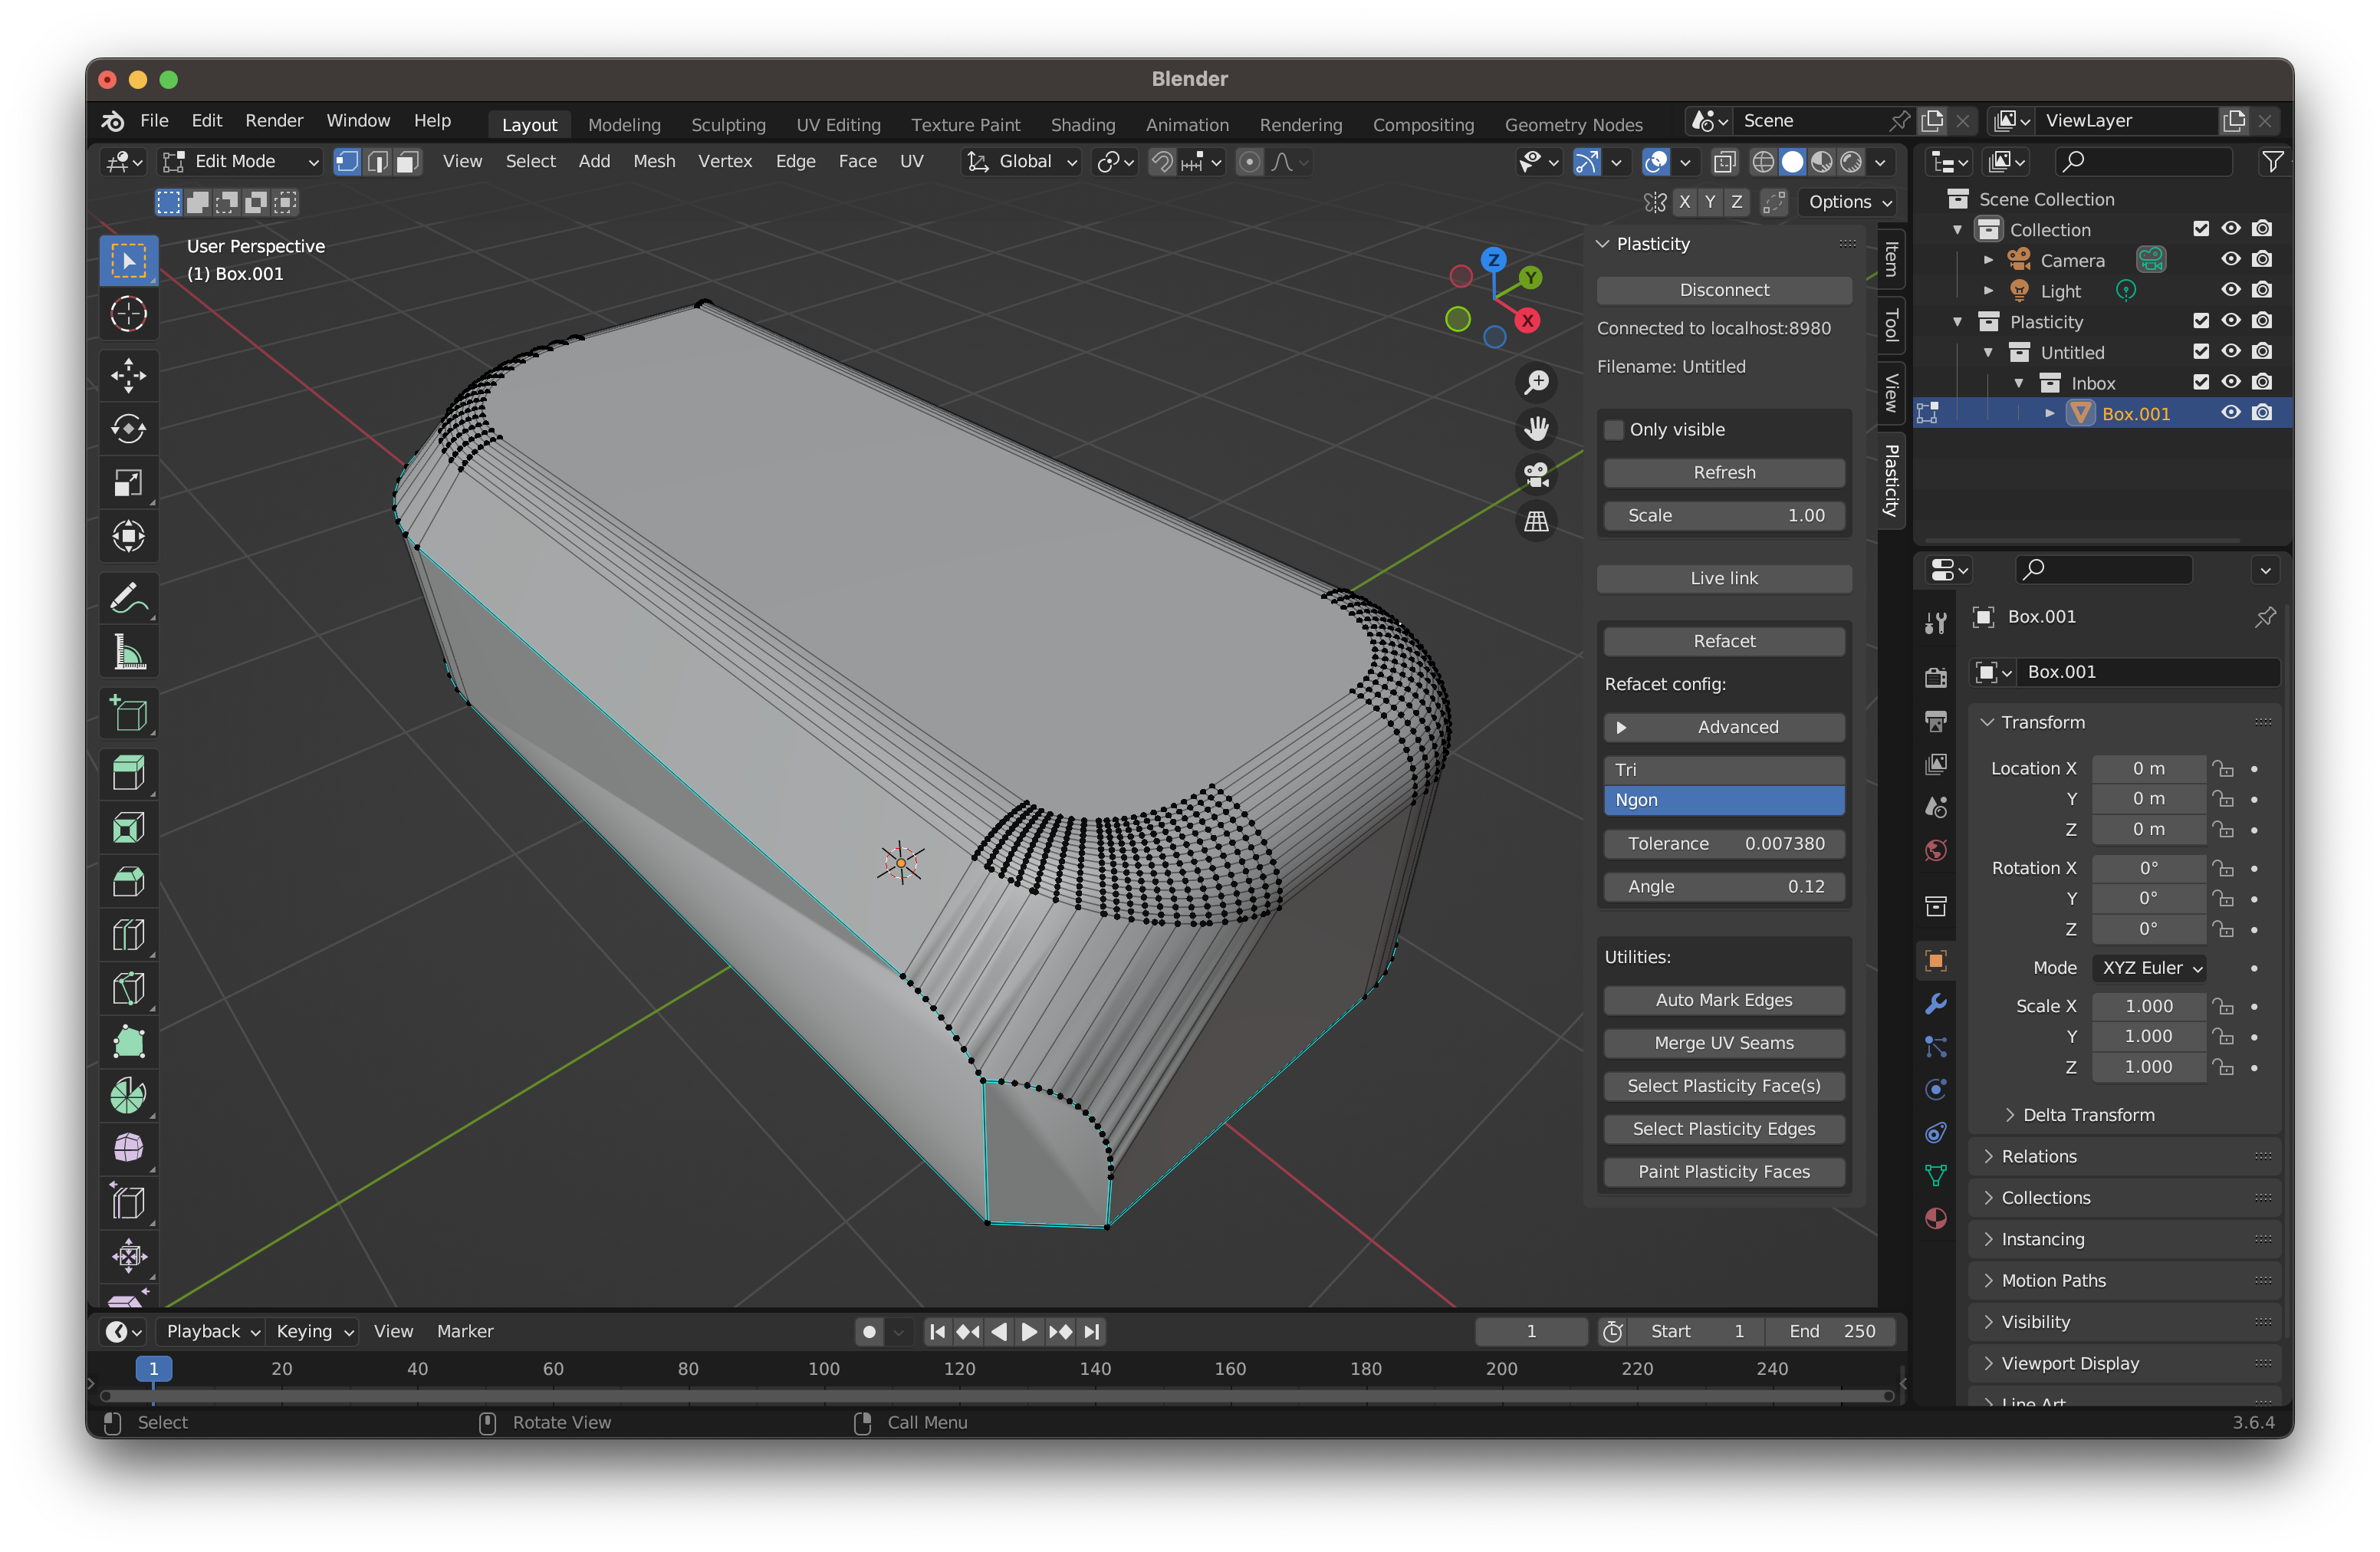The image size is (2380, 1552).
Task: Switch to the UV Editing workspace tab
Action: (x=838, y=125)
